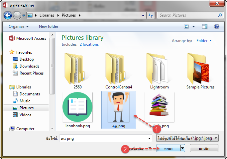Click the ยกเลิก (Cancel) button
This screenshot has width=227, height=159.
click(x=204, y=148)
